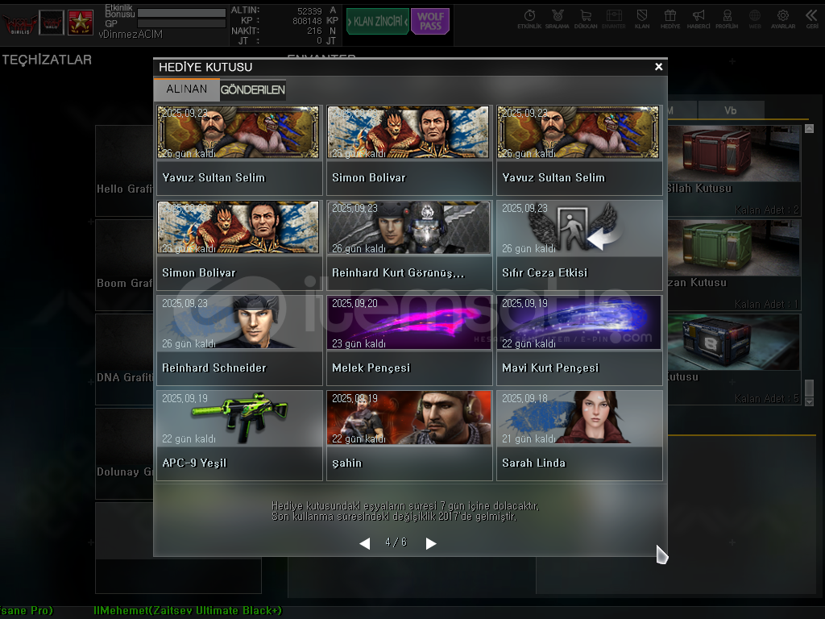Image resolution: width=825 pixels, height=619 pixels.
Task: Select Mavi Kurt Pençesi gift item
Action: (579, 341)
